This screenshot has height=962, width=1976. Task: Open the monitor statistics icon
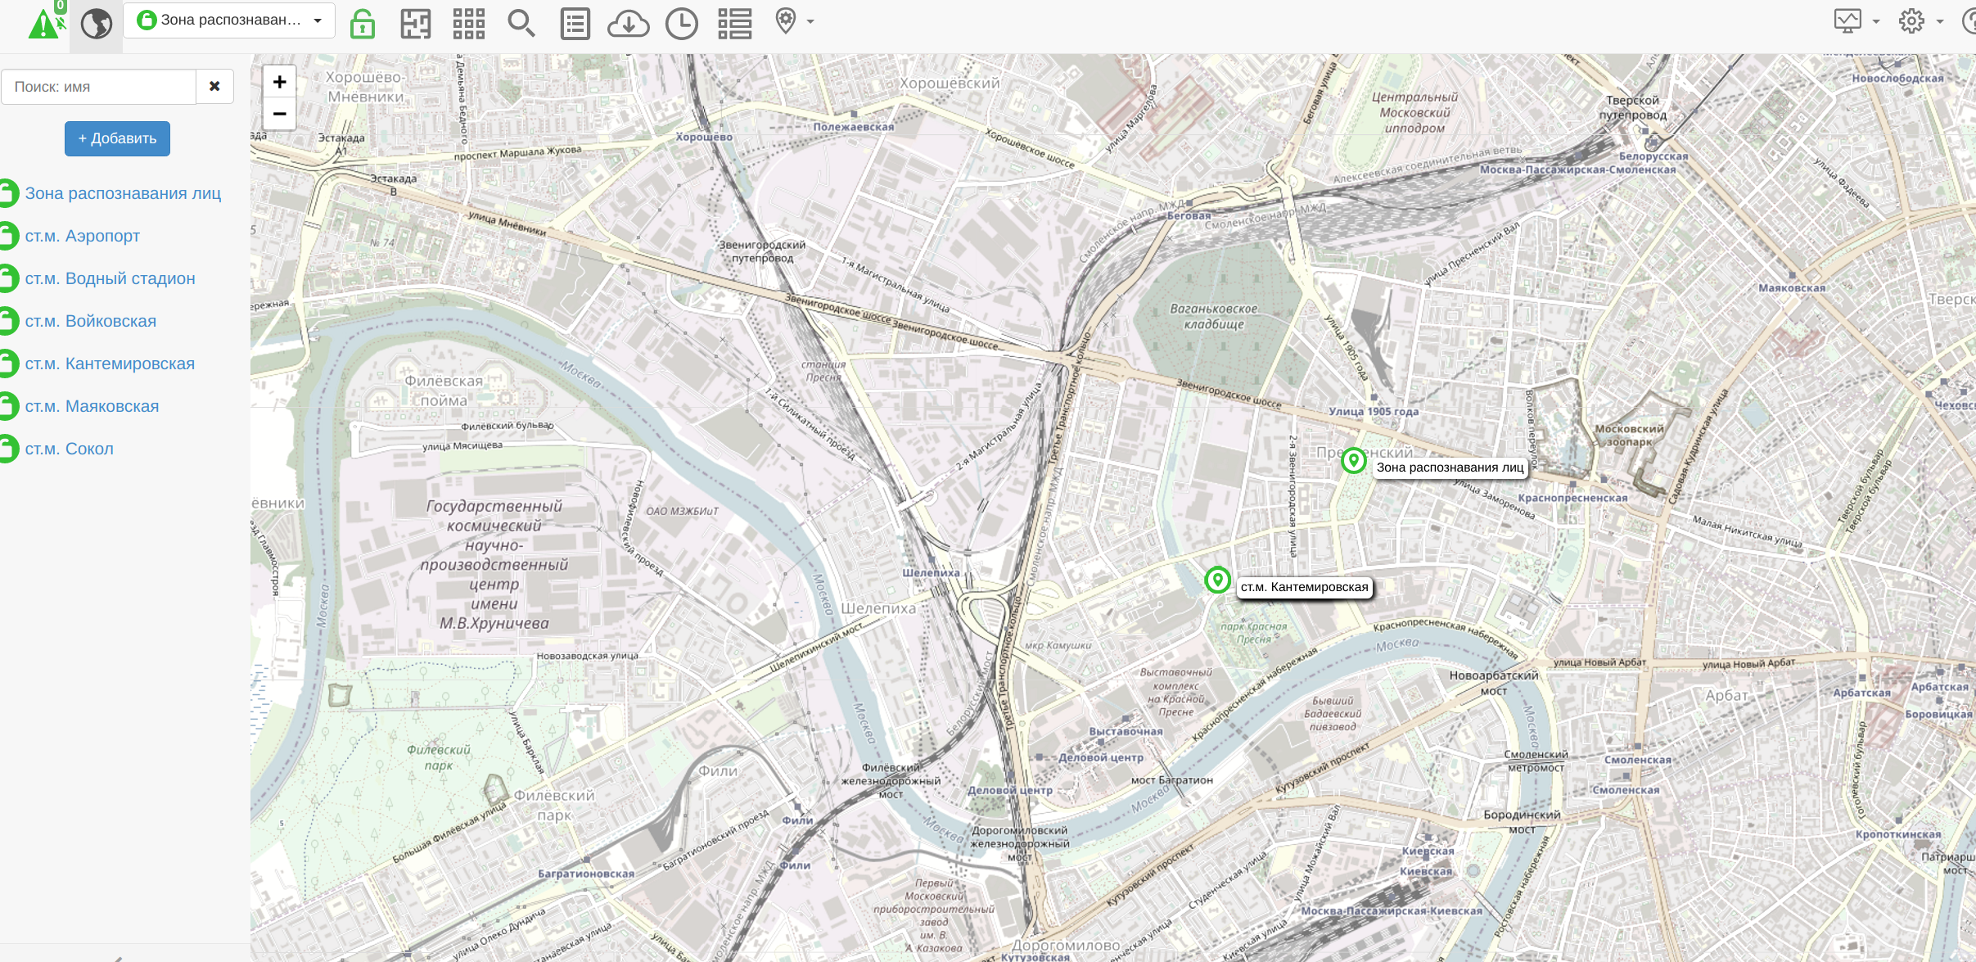[x=1848, y=20]
